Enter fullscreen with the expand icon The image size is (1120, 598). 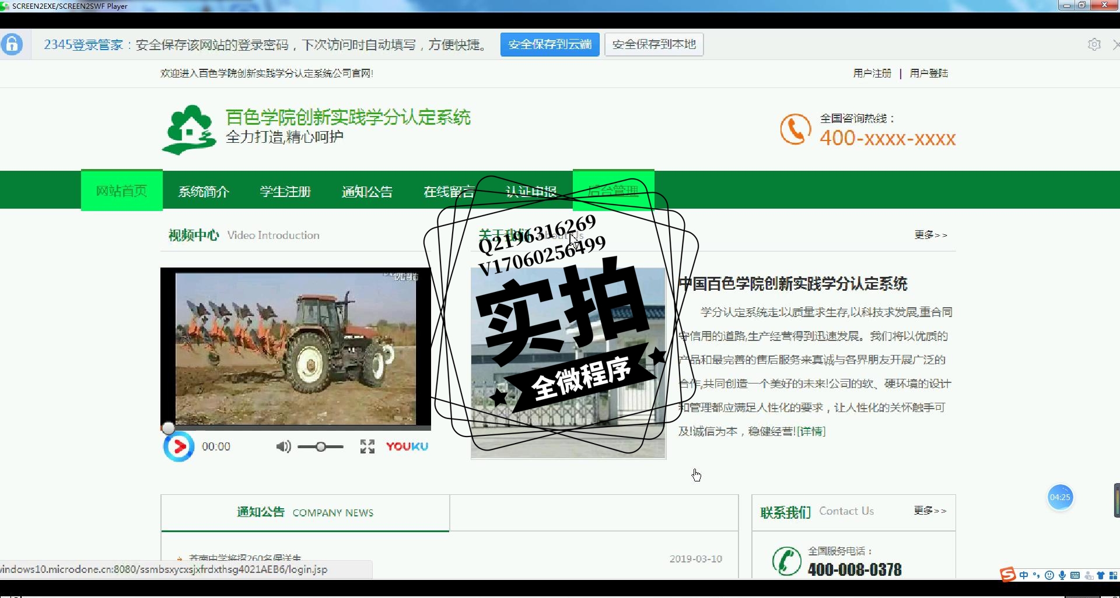(x=367, y=447)
